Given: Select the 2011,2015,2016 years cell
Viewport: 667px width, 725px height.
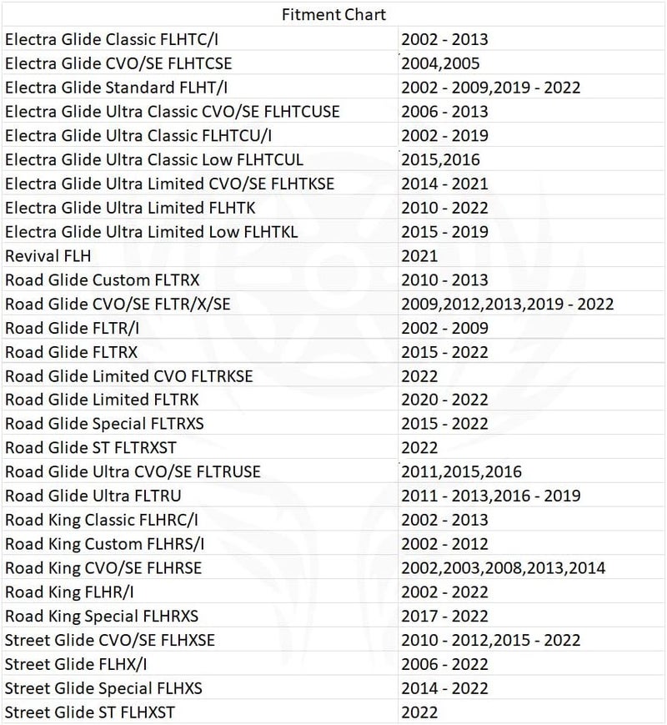Looking at the screenshot, I should [x=532, y=471].
